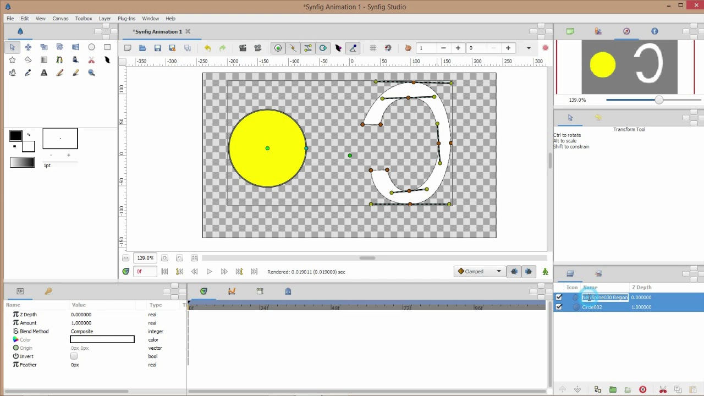
Task: Toggle radius handles display
Action: pyautogui.click(x=323, y=48)
